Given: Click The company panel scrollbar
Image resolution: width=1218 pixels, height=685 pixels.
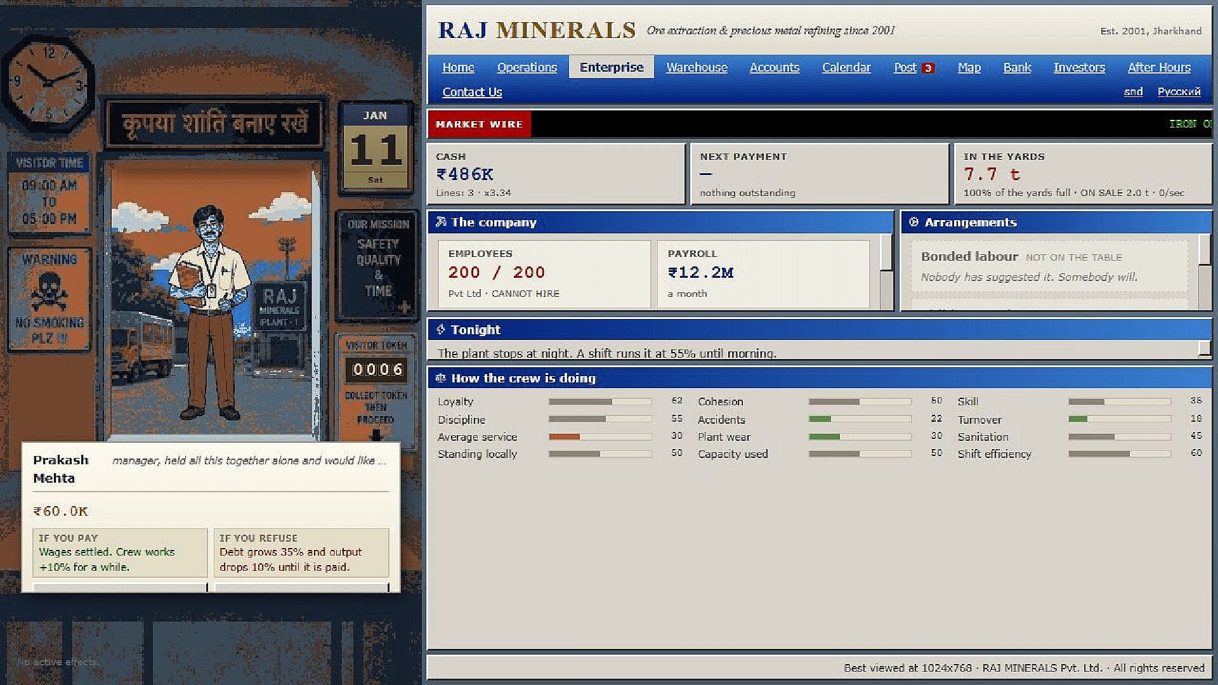Looking at the screenshot, I should (886, 271).
